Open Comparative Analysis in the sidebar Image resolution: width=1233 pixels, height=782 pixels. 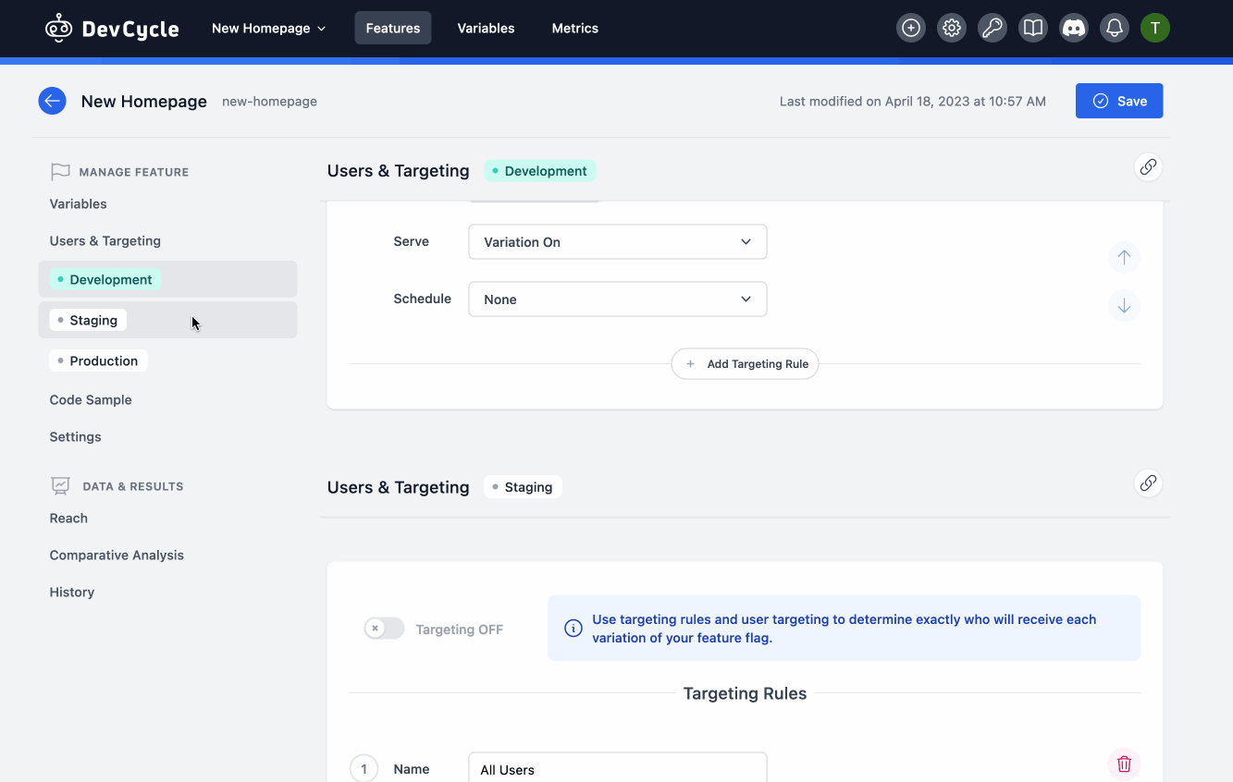point(117,555)
